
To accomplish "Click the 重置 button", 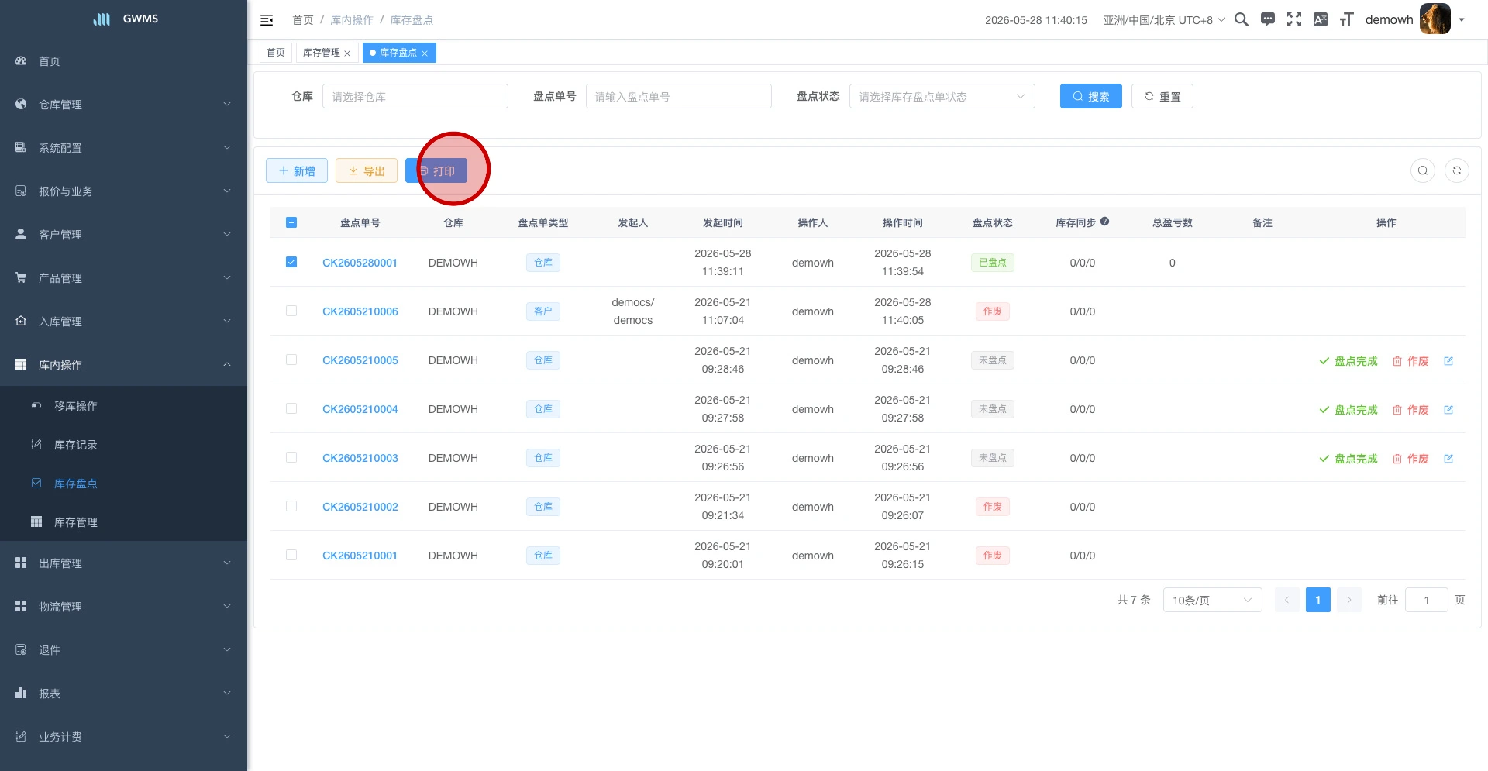I will pos(1162,97).
